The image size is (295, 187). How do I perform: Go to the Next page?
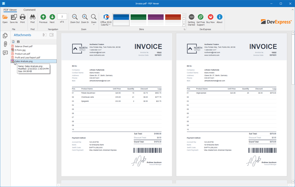52,18
